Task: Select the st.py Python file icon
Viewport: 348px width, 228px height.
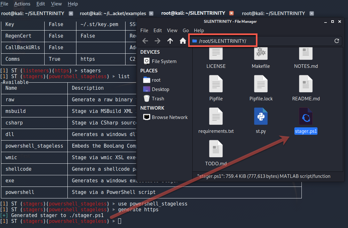Action: [261, 116]
